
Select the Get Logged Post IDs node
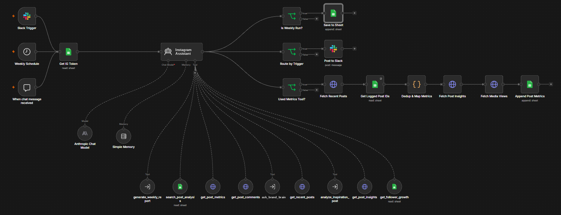click(375, 85)
